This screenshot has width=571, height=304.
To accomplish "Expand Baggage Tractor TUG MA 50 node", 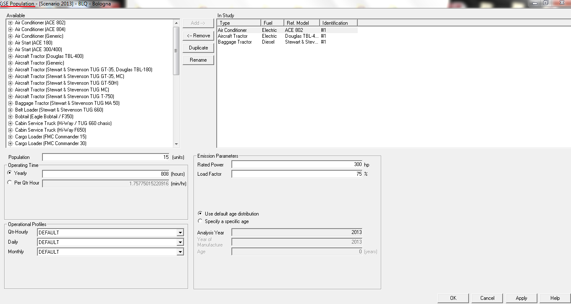I will [x=10, y=103].
